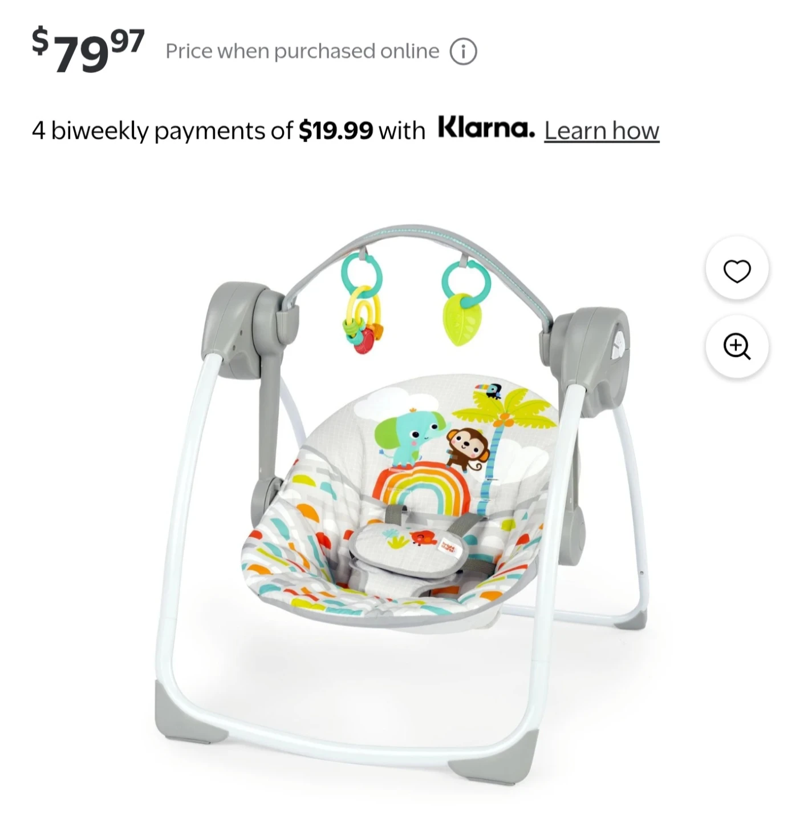This screenshot has height=822, width=808.
Task: Click the Klarna logo
Action: point(486,127)
